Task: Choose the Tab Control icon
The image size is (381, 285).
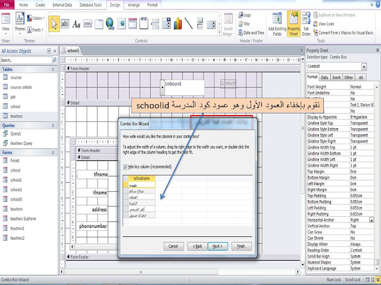Action: (99, 24)
